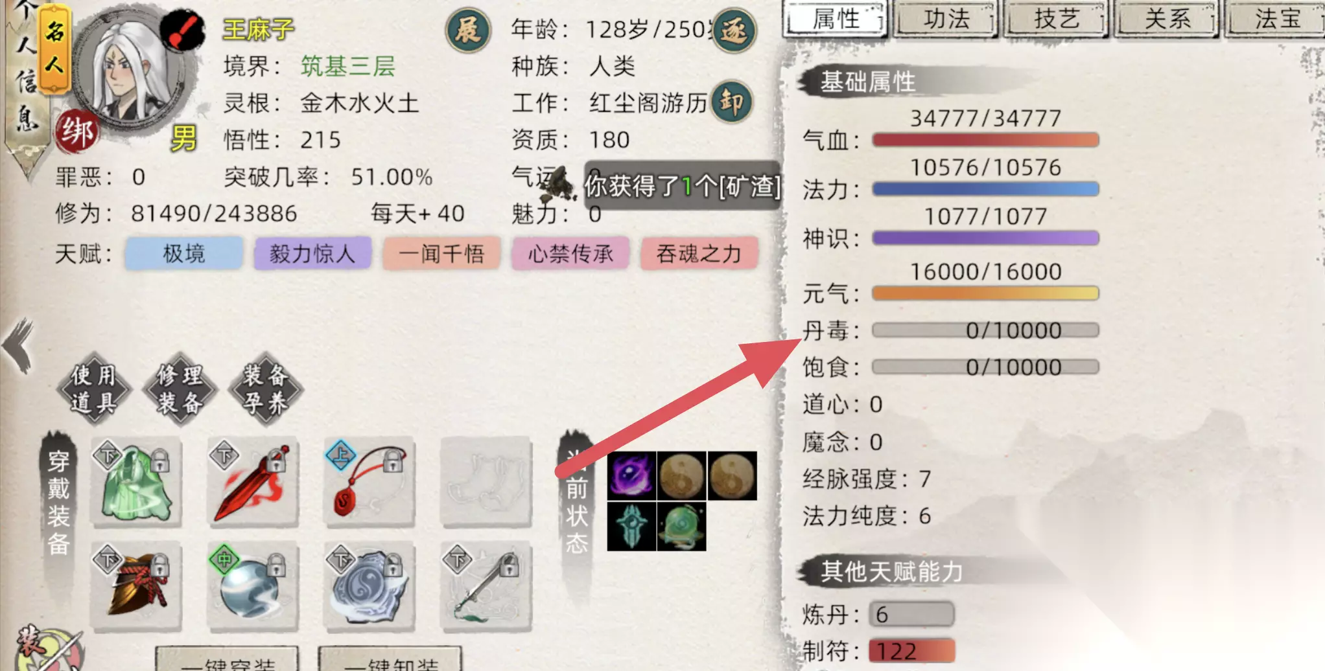Toggle lock on the silver sword slot
Viewport: 1325px width, 671px height.
point(509,565)
